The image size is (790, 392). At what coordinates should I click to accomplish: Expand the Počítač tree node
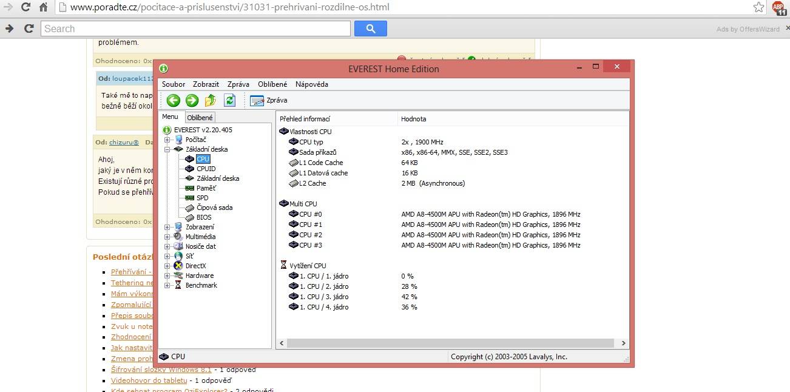tap(167, 140)
